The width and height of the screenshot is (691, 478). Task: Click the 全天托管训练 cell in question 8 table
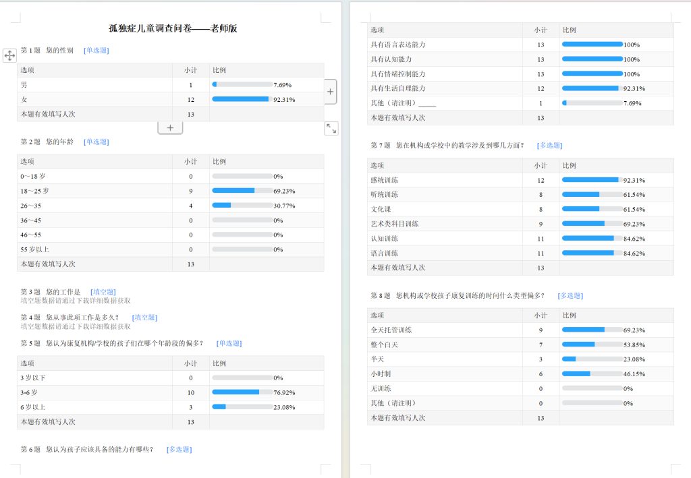pos(391,330)
